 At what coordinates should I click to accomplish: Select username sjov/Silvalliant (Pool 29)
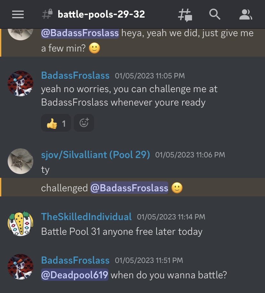[96, 155]
